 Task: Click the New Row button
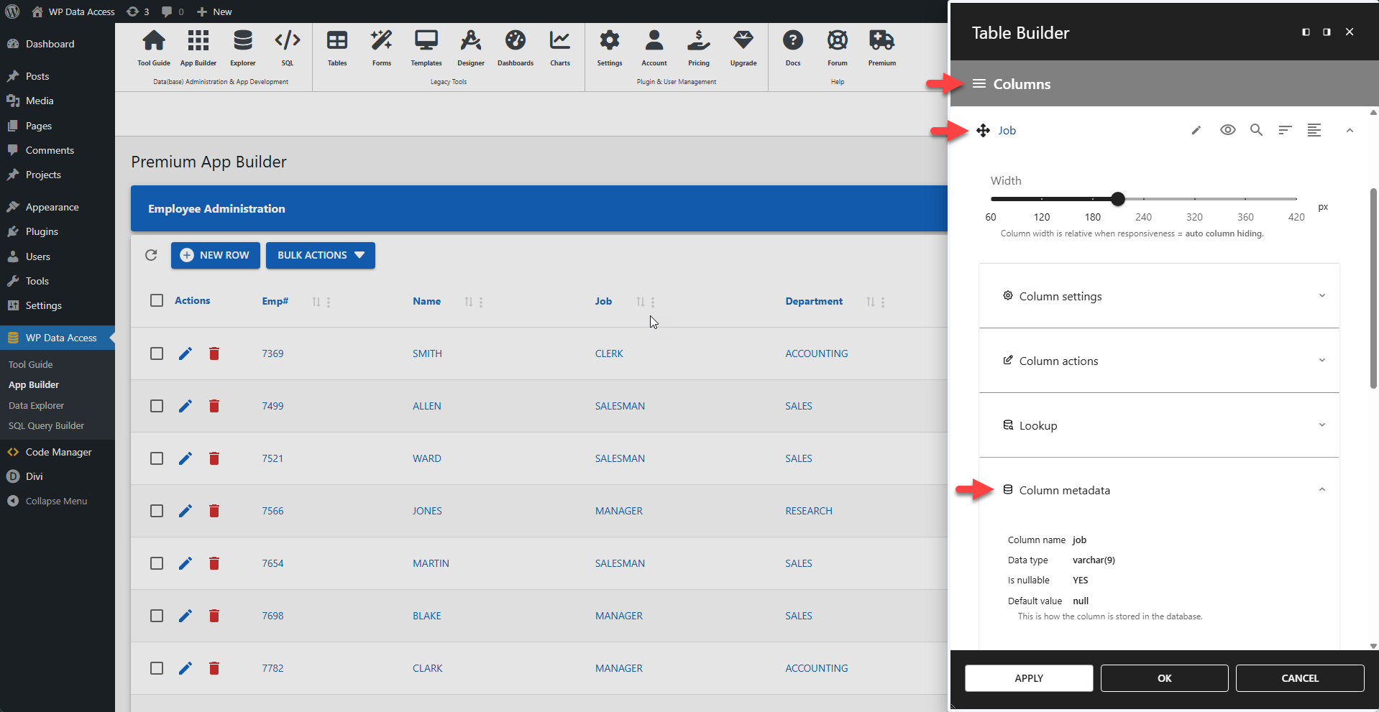click(215, 255)
